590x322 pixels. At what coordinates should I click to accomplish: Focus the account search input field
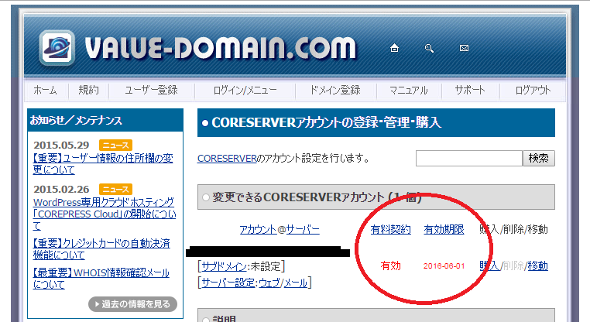point(469,159)
